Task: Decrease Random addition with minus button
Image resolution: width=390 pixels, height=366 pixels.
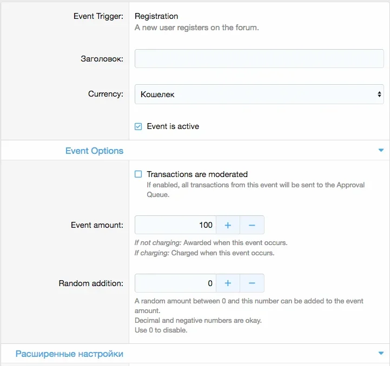Action: coord(252,283)
